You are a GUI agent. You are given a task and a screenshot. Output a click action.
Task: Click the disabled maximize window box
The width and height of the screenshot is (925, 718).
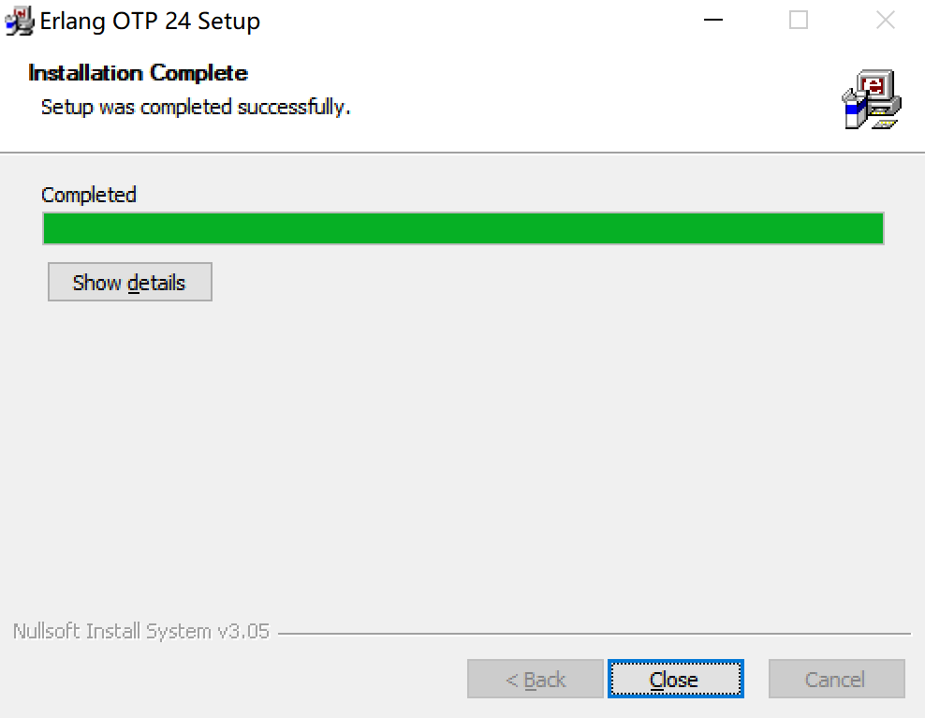coord(799,20)
